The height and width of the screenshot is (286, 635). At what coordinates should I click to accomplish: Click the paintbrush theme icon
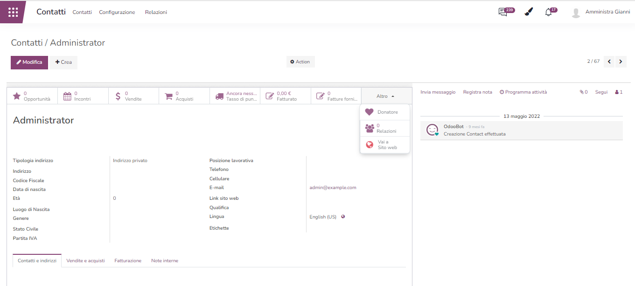528,12
